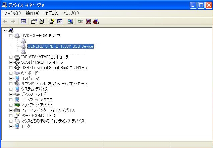Select the third unnamed CD drive icon

[x=23, y=51]
